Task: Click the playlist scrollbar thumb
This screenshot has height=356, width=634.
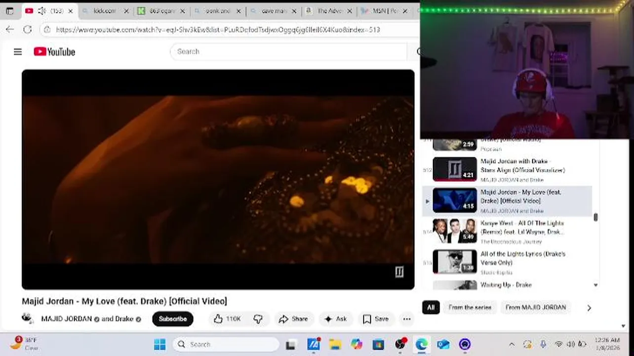Action: [595, 217]
